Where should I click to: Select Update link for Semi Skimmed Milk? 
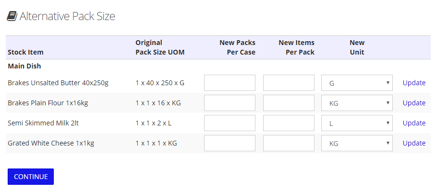pyautogui.click(x=414, y=123)
